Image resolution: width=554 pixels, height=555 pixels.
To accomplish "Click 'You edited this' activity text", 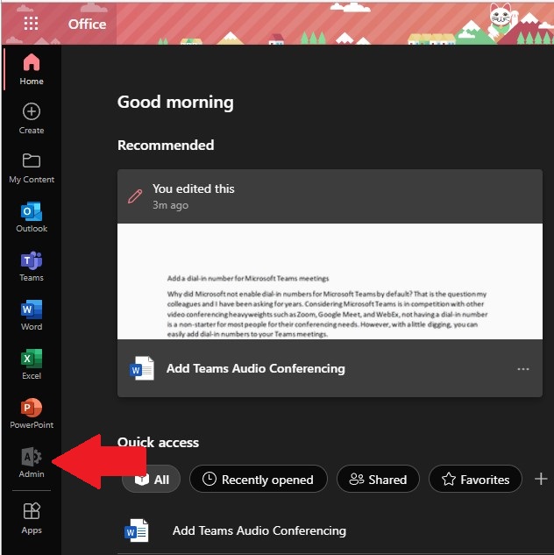I will click(x=193, y=189).
